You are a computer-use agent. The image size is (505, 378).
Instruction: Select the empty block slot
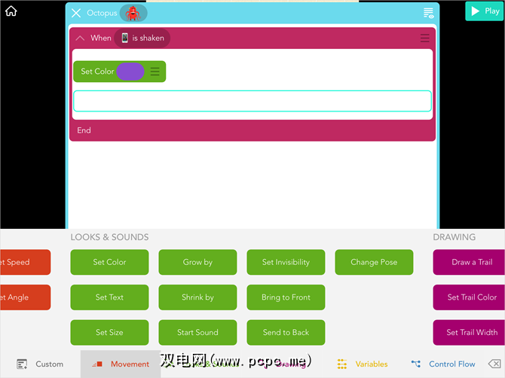pos(252,101)
